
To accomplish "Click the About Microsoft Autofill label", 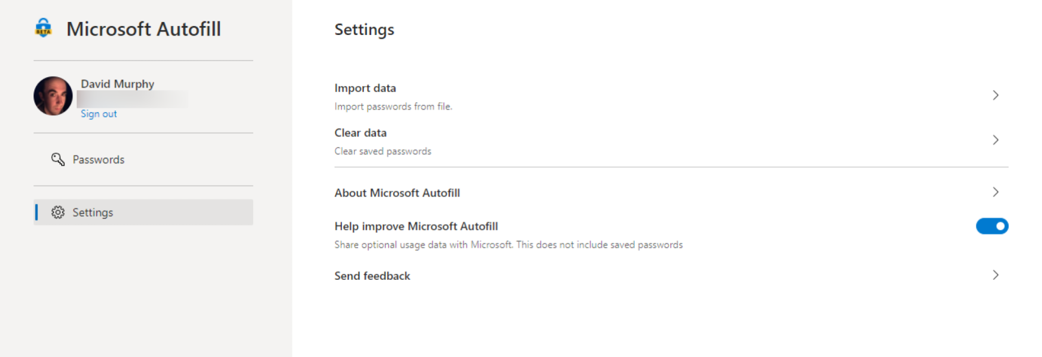I will pos(397,193).
